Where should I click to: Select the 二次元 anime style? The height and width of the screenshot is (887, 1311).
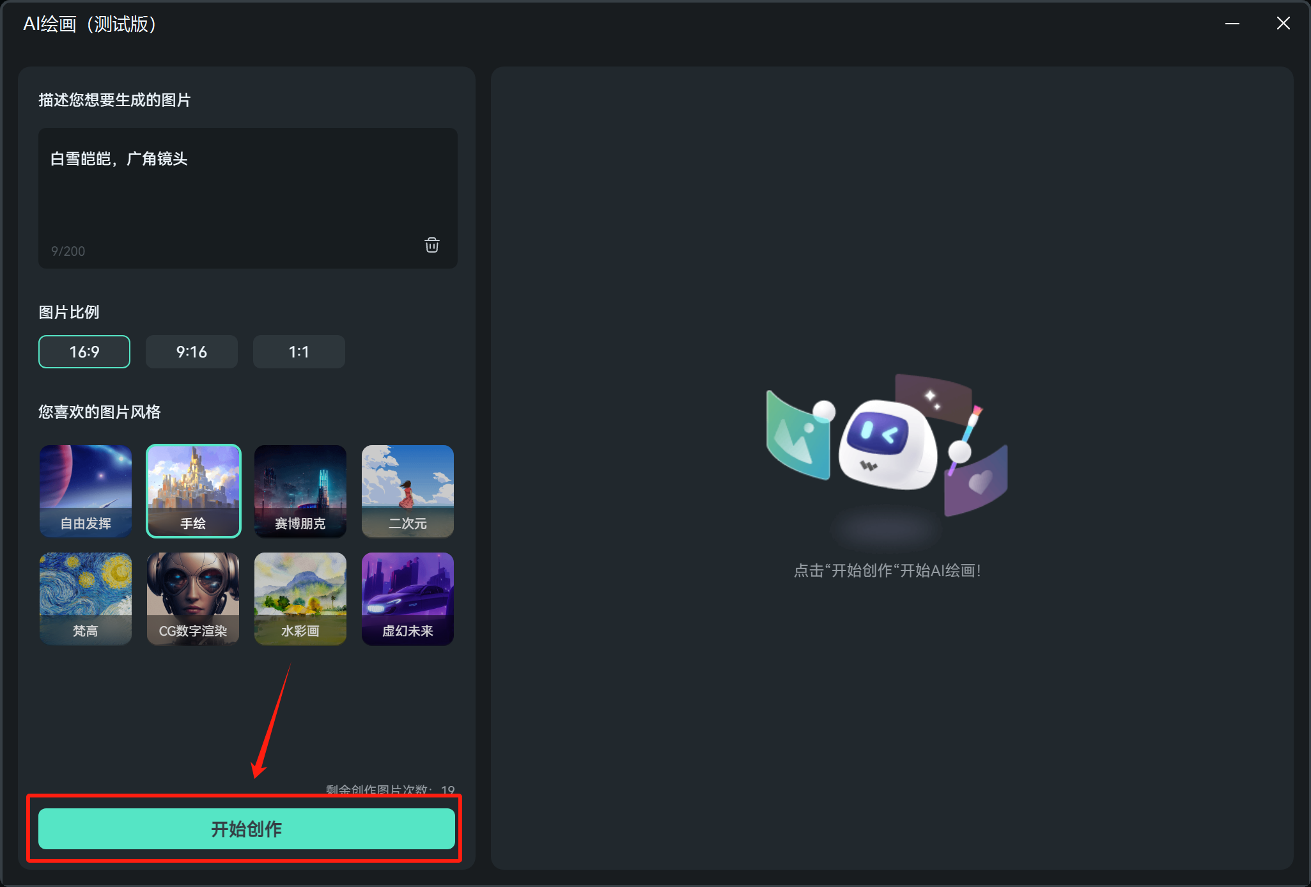coord(408,491)
